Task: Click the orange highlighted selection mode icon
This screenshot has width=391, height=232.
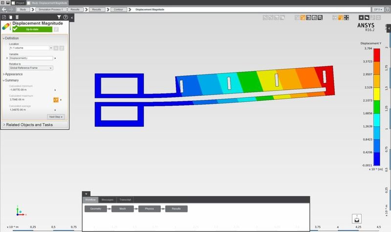Action: tap(303, 18)
